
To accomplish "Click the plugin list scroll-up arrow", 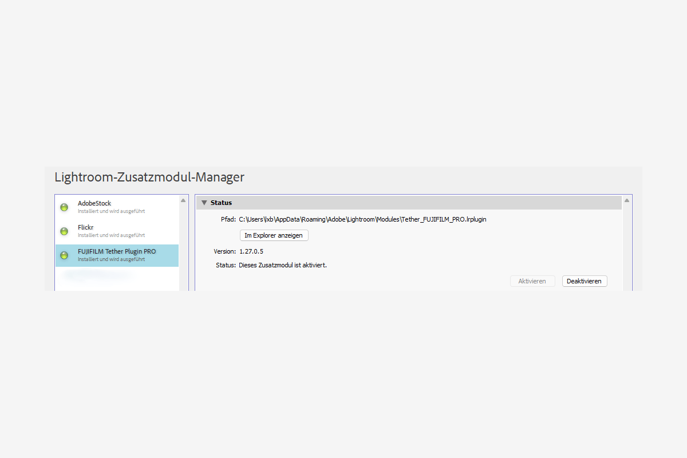I will [183, 200].
